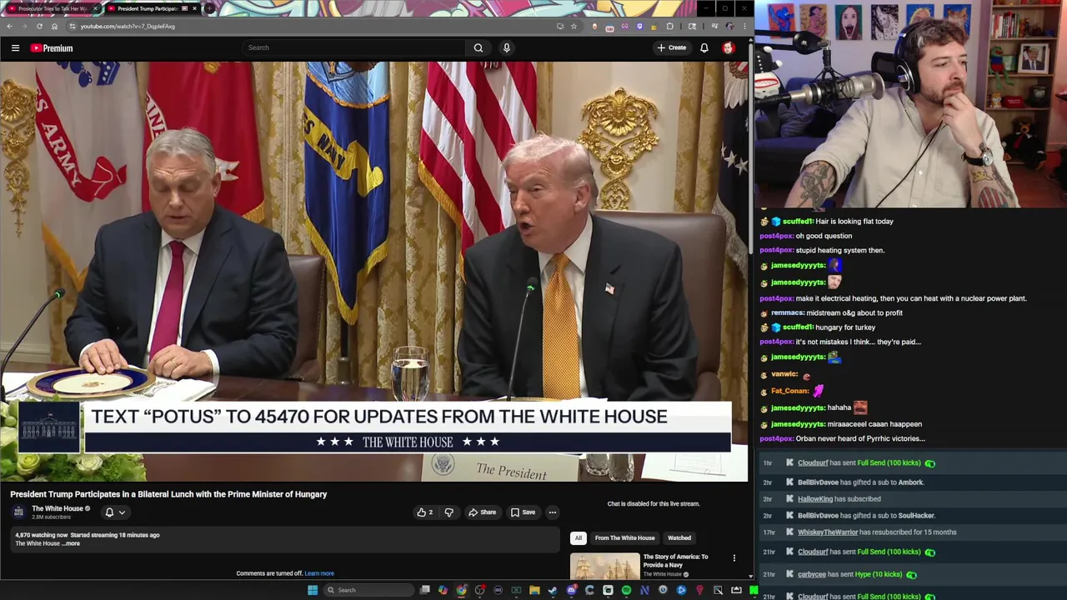Click vanwic username in chat
This screenshot has height=600, width=1067.
point(784,374)
